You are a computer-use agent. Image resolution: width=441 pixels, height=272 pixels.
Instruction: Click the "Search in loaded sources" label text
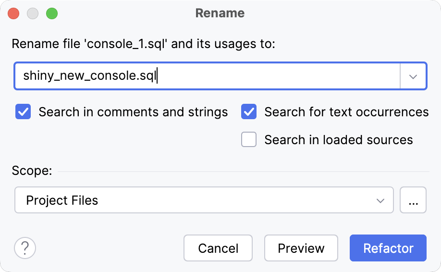(339, 140)
